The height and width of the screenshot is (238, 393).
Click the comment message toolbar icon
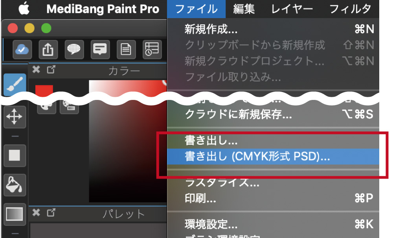pyautogui.click(x=100, y=50)
